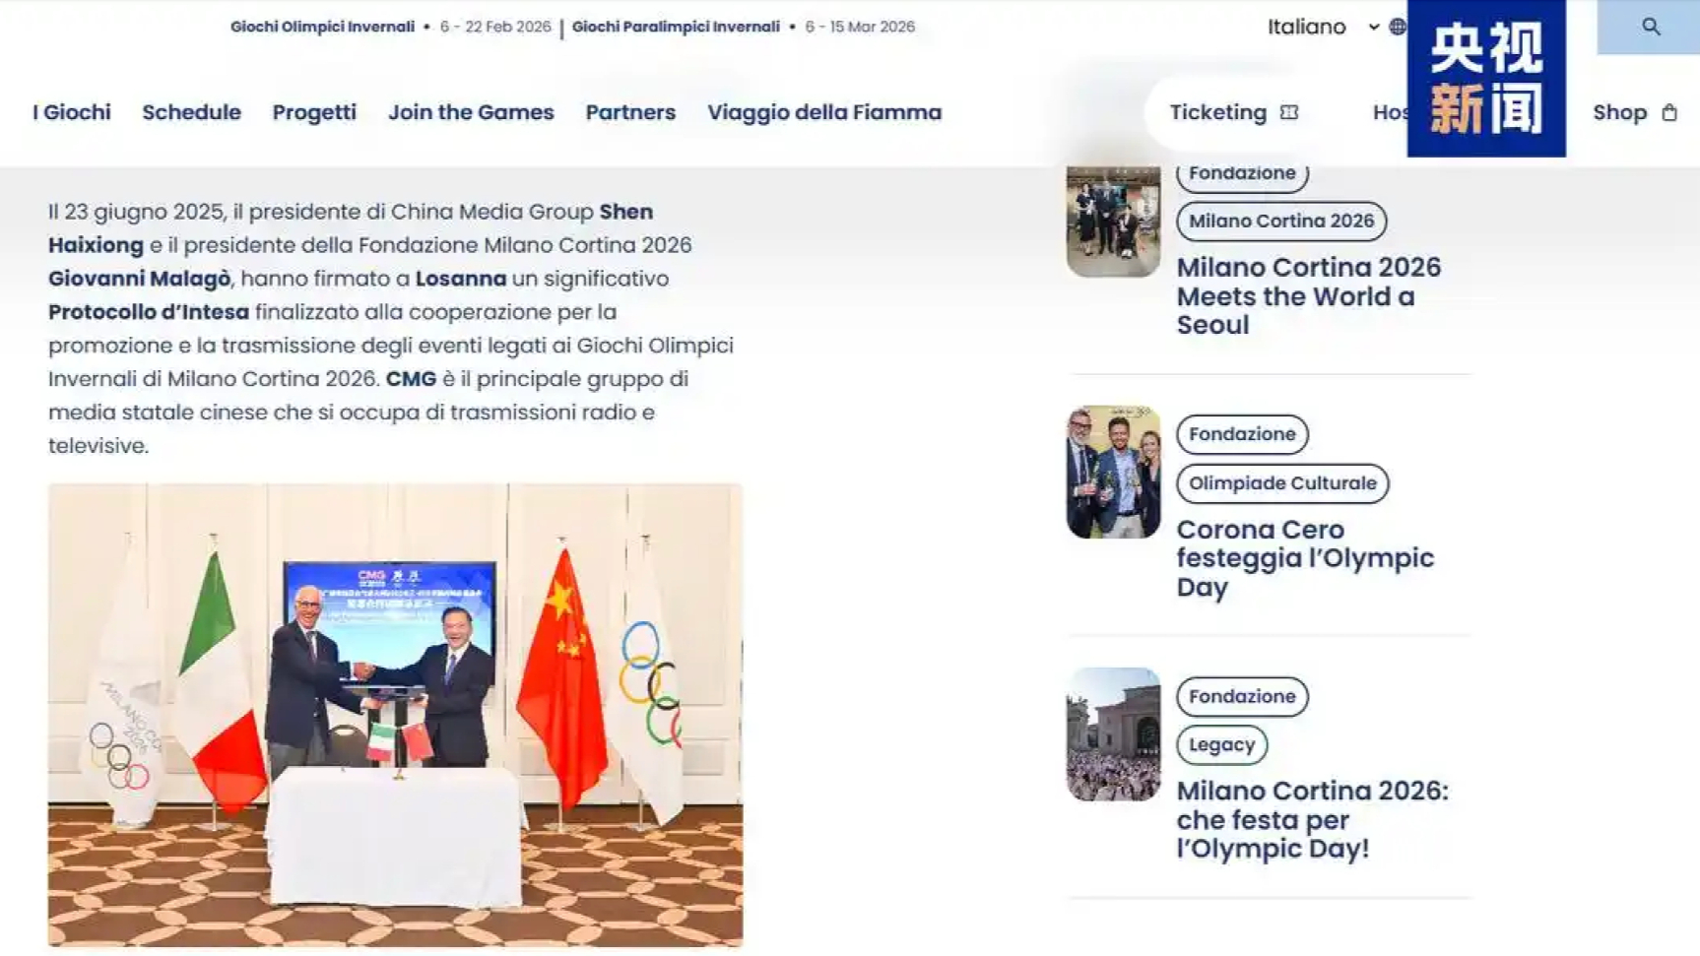Click the Ticketing ticket icon
Screen dimensions: 1700x956
(x=1289, y=112)
